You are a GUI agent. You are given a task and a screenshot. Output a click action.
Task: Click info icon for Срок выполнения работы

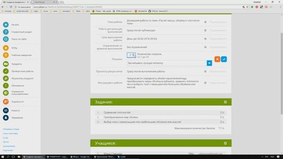[205, 39]
